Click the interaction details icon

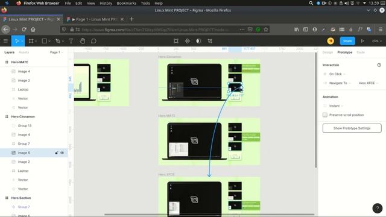[379, 65]
